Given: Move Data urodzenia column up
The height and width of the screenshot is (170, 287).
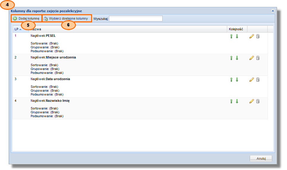Looking at the screenshot, I should (231, 80).
